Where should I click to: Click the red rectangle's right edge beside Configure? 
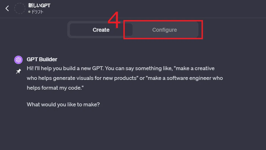202,30
